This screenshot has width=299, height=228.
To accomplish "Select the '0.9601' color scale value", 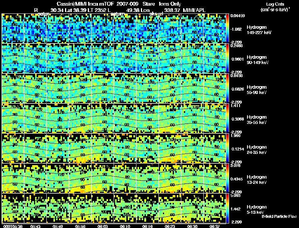I will pos(238,59).
